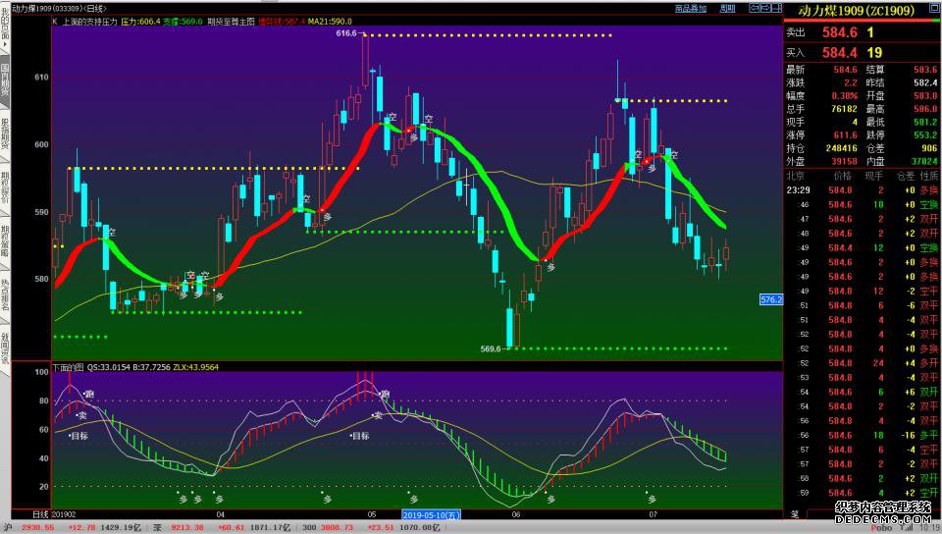Click the 商品叠加 link at top
Image resolution: width=942 pixels, height=534 pixels.
pos(690,9)
